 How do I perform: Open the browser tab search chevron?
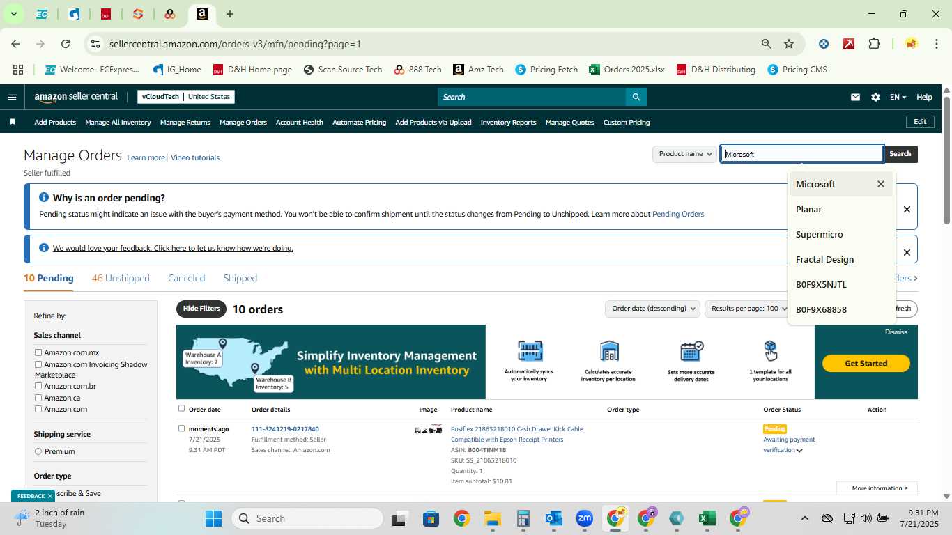point(13,14)
